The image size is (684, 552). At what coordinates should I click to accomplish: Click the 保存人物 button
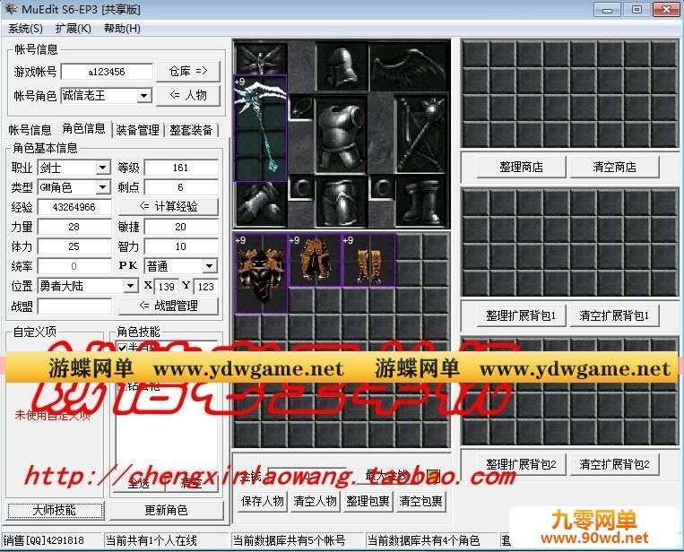(263, 501)
